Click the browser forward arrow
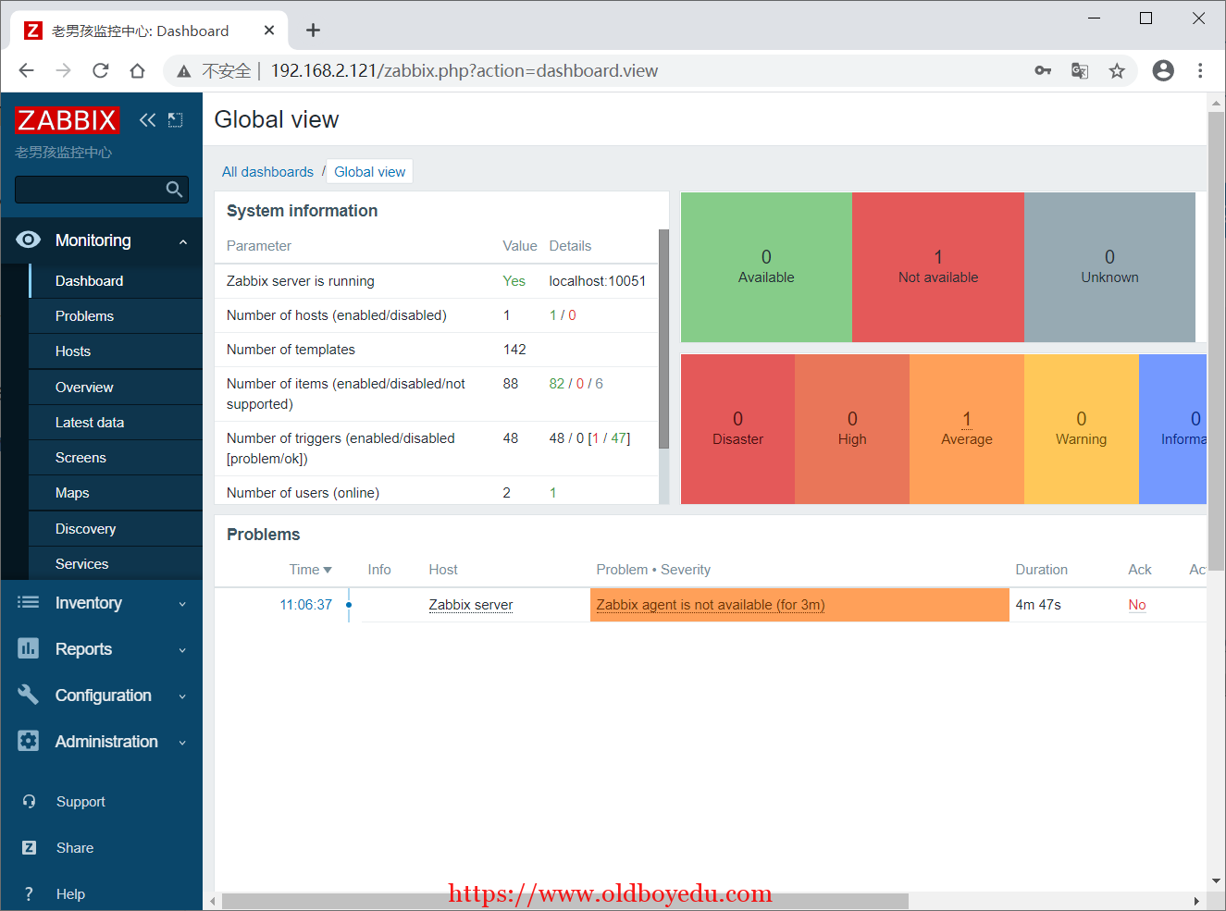 pos(63,71)
